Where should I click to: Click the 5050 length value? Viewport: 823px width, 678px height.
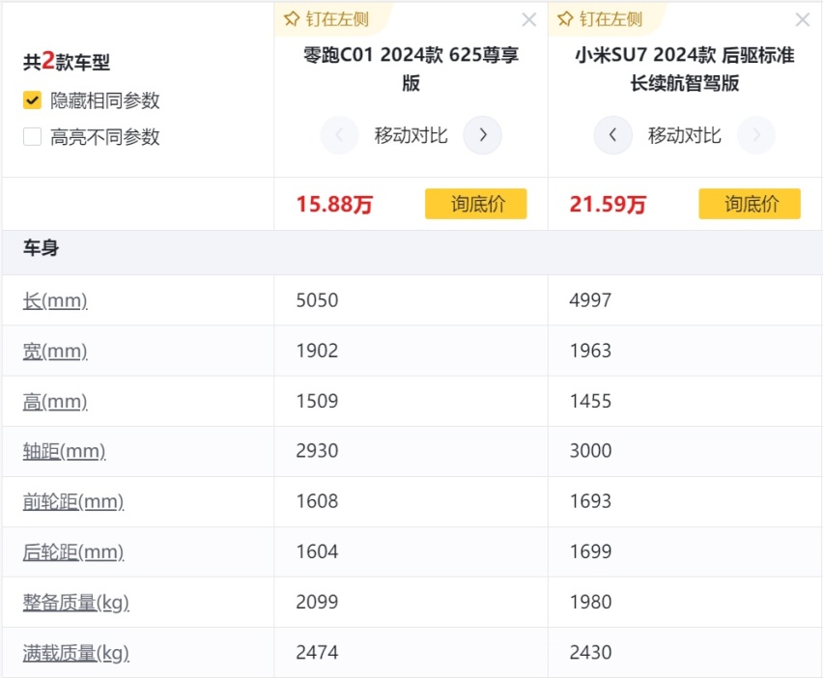pos(317,300)
